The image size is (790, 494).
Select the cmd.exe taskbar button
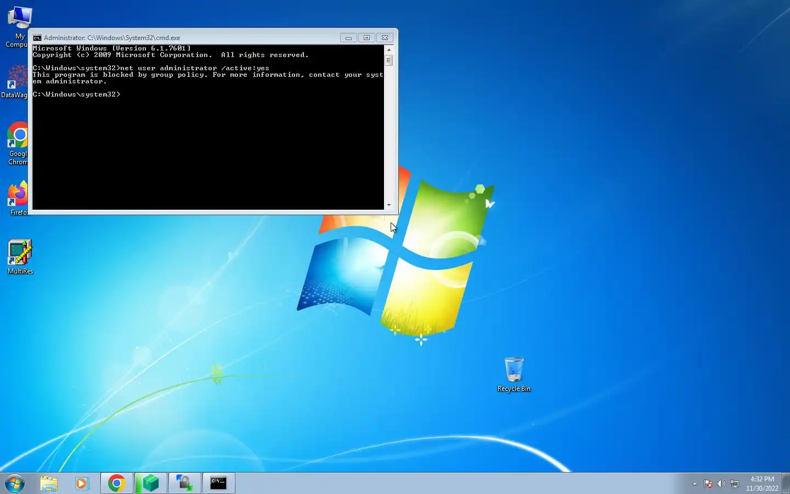coord(218,483)
